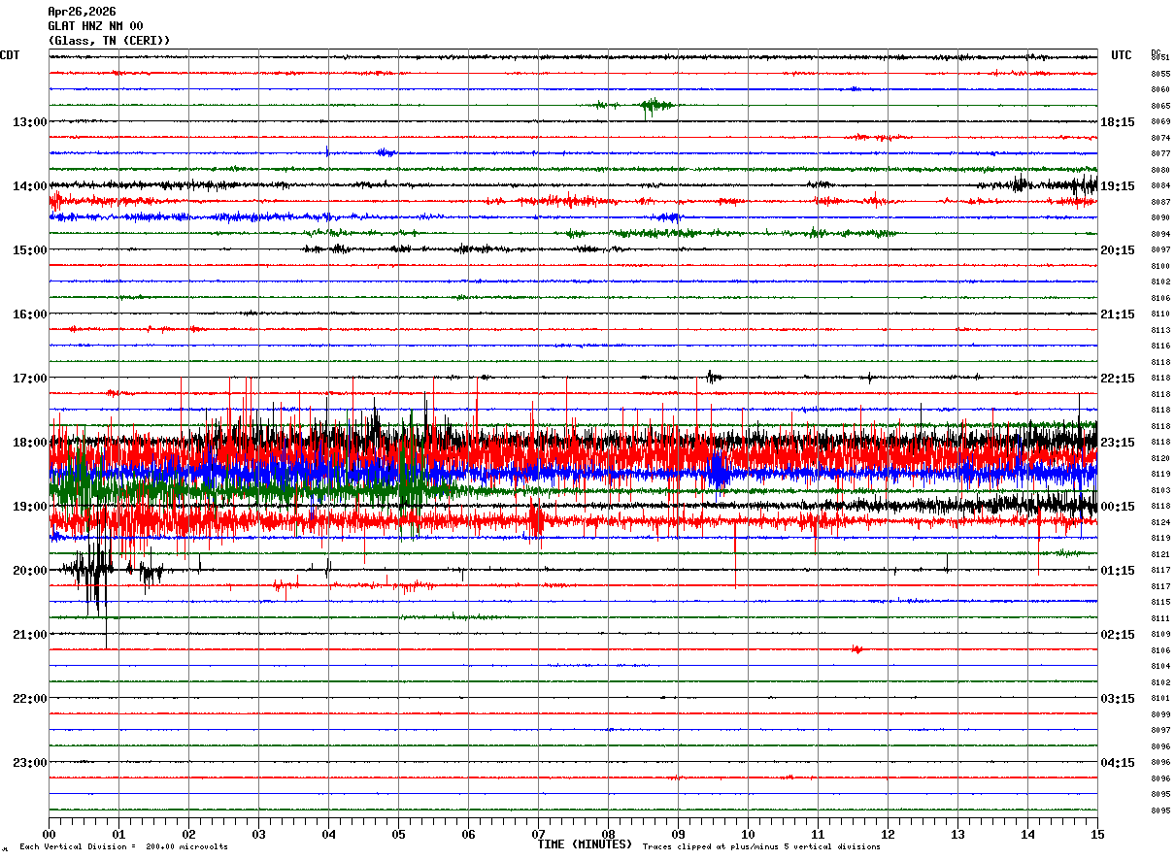
Task: Click minute 05 on the bottom axis
Action: [x=398, y=835]
